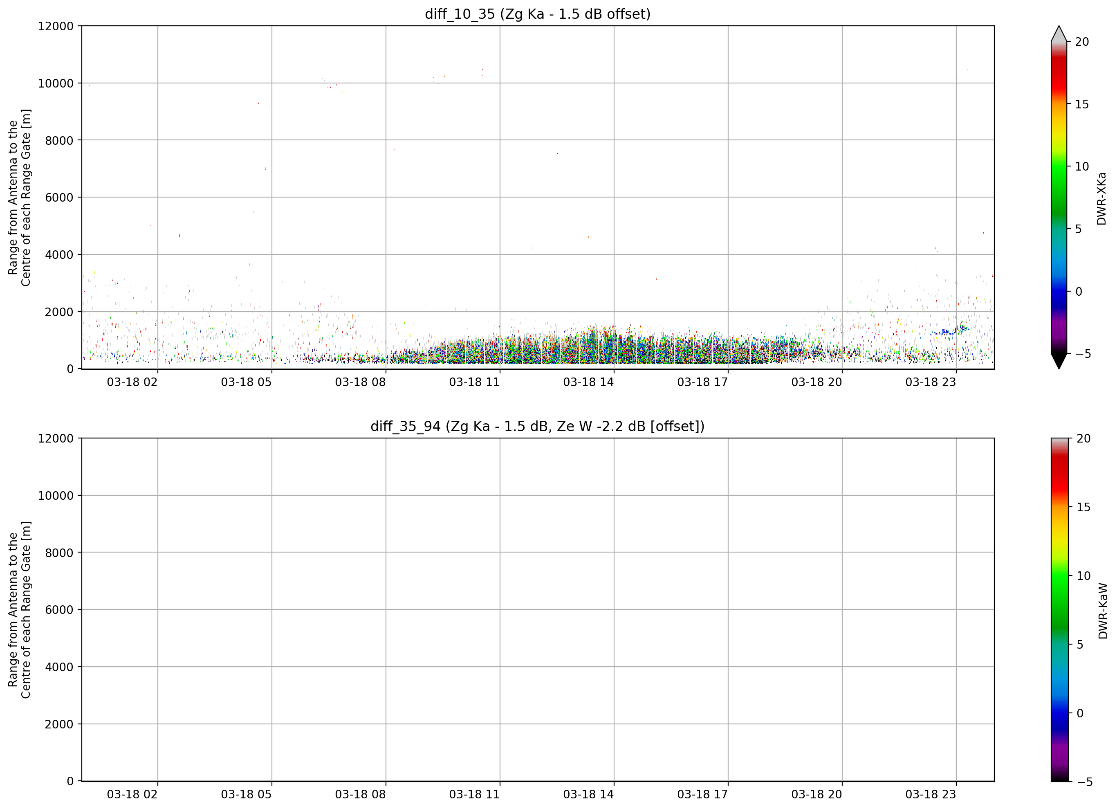This screenshot has width=1117, height=809.
Task: Click the DWR-XKa colorbar label
Action: [1101, 198]
